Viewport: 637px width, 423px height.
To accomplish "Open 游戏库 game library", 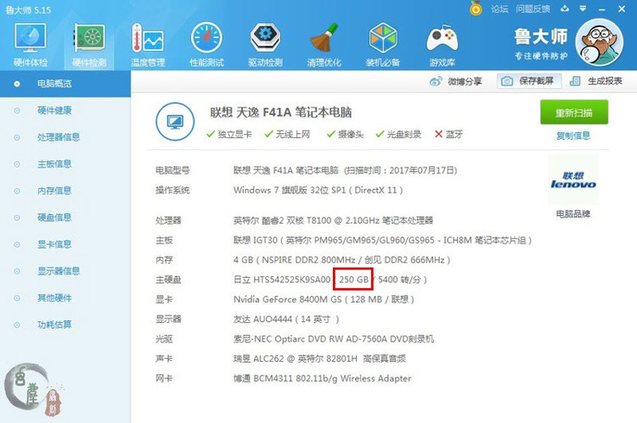I will 442,45.
